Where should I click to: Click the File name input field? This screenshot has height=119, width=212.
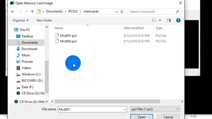point(92,109)
